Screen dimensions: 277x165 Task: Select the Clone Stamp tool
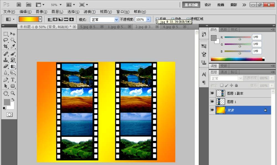[x=6, y=60]
